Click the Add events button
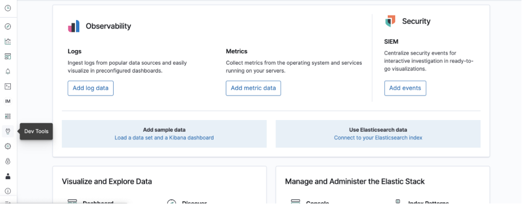Screen dimensions: 522x204 [x=405, y=88]
